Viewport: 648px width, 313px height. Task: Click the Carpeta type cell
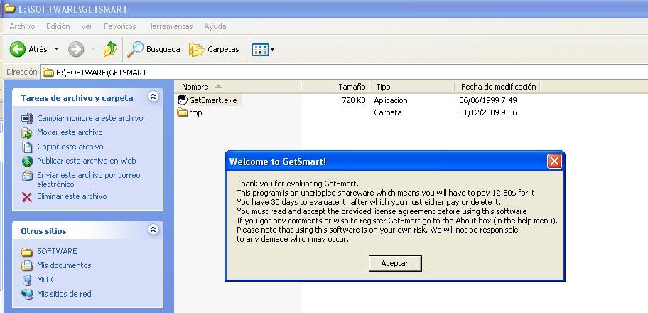pos(388,112)
